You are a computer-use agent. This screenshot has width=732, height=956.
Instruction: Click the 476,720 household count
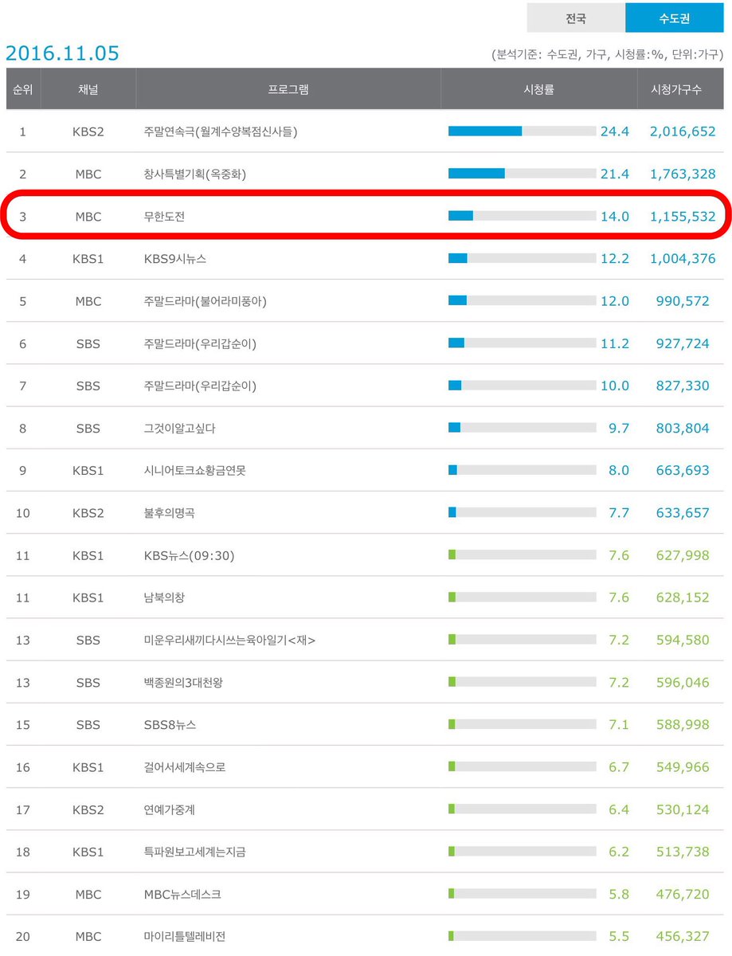(x=683, y=895)
